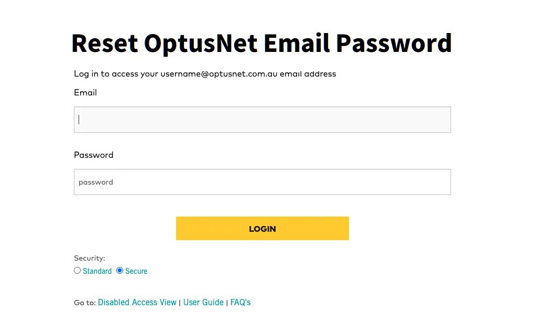This screenshot has width=536, height=333.
Task: Open the User Guide link
Action: point(203,302)
